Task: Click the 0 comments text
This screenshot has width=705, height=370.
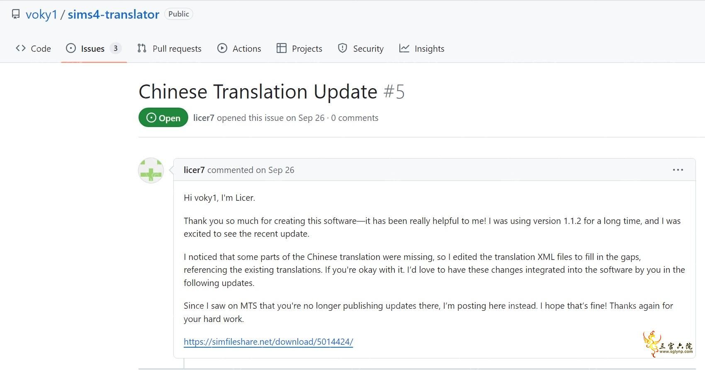Action: [x=355, y=118]
